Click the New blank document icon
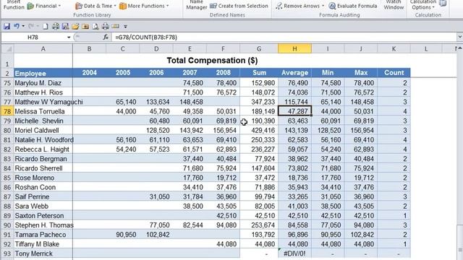 point(45,27)
